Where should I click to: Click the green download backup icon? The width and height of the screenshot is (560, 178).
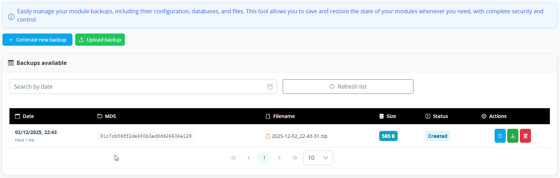[x=513, y=136]
